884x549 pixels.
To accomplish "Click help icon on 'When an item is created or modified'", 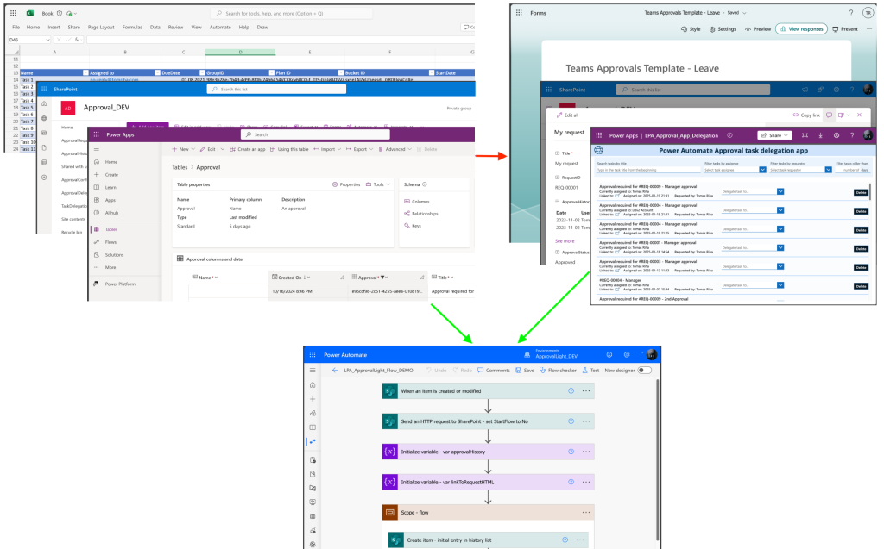I will pyautogui.click(x=571, y=390).
